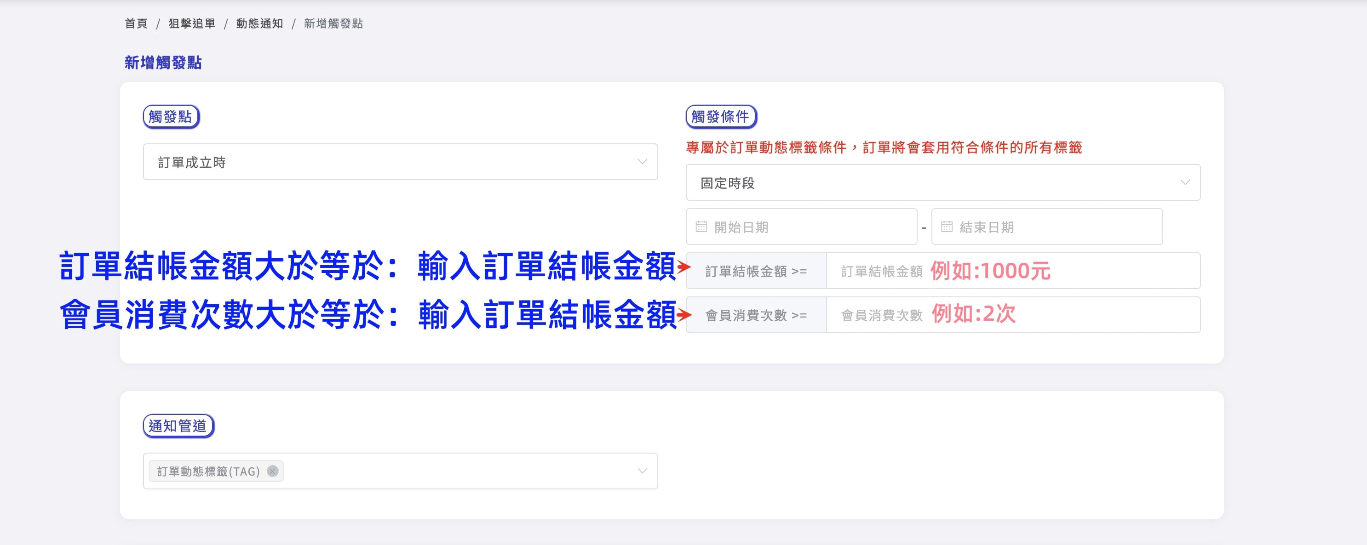1367x545 pixels.
Task: Click the 觸發條件 section label
Action: (x=721, y=117)
